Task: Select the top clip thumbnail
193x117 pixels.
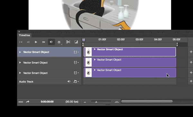Action: [88, 52]
